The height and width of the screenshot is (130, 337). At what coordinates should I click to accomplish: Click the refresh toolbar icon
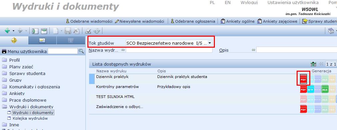click(x=97, y=31)
